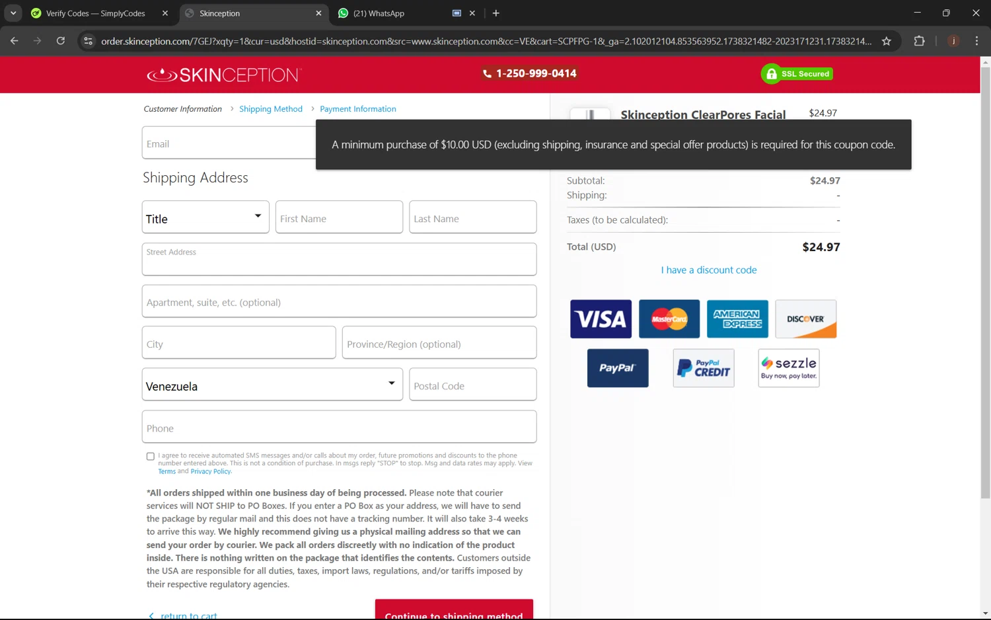Click 'I have a discount code' link

pyautogui.click(x=709, y=270)
